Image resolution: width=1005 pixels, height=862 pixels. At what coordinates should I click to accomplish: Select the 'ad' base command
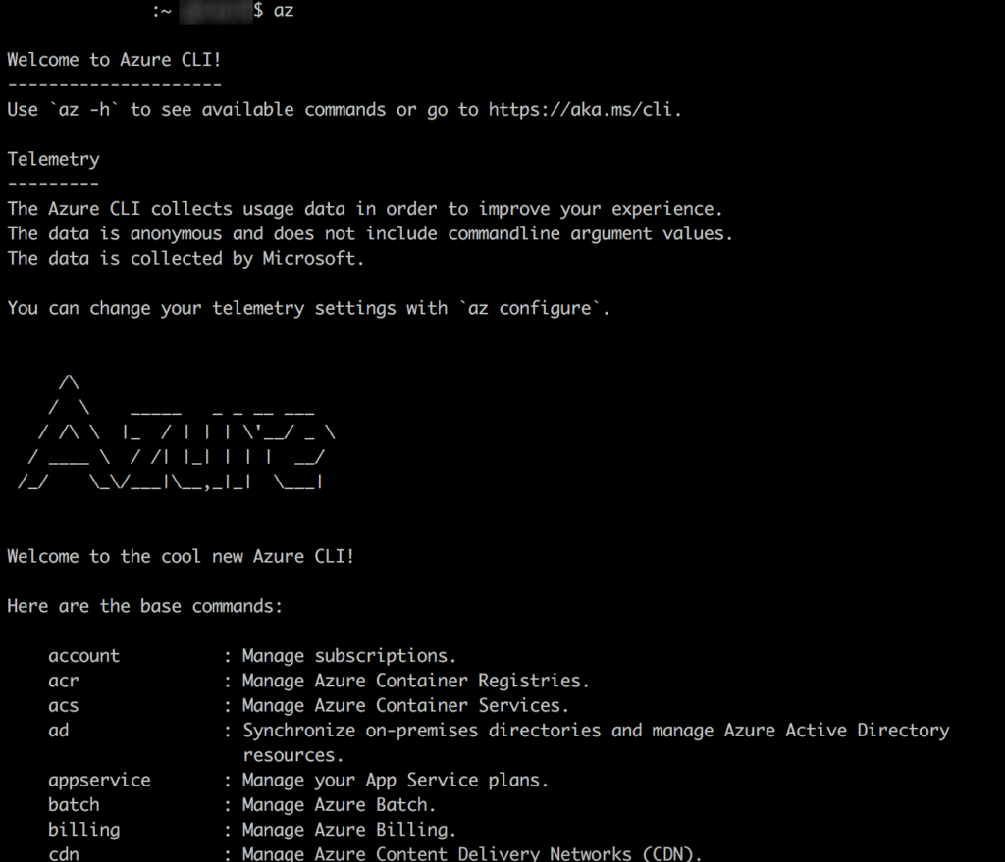[x=59, y=731]
